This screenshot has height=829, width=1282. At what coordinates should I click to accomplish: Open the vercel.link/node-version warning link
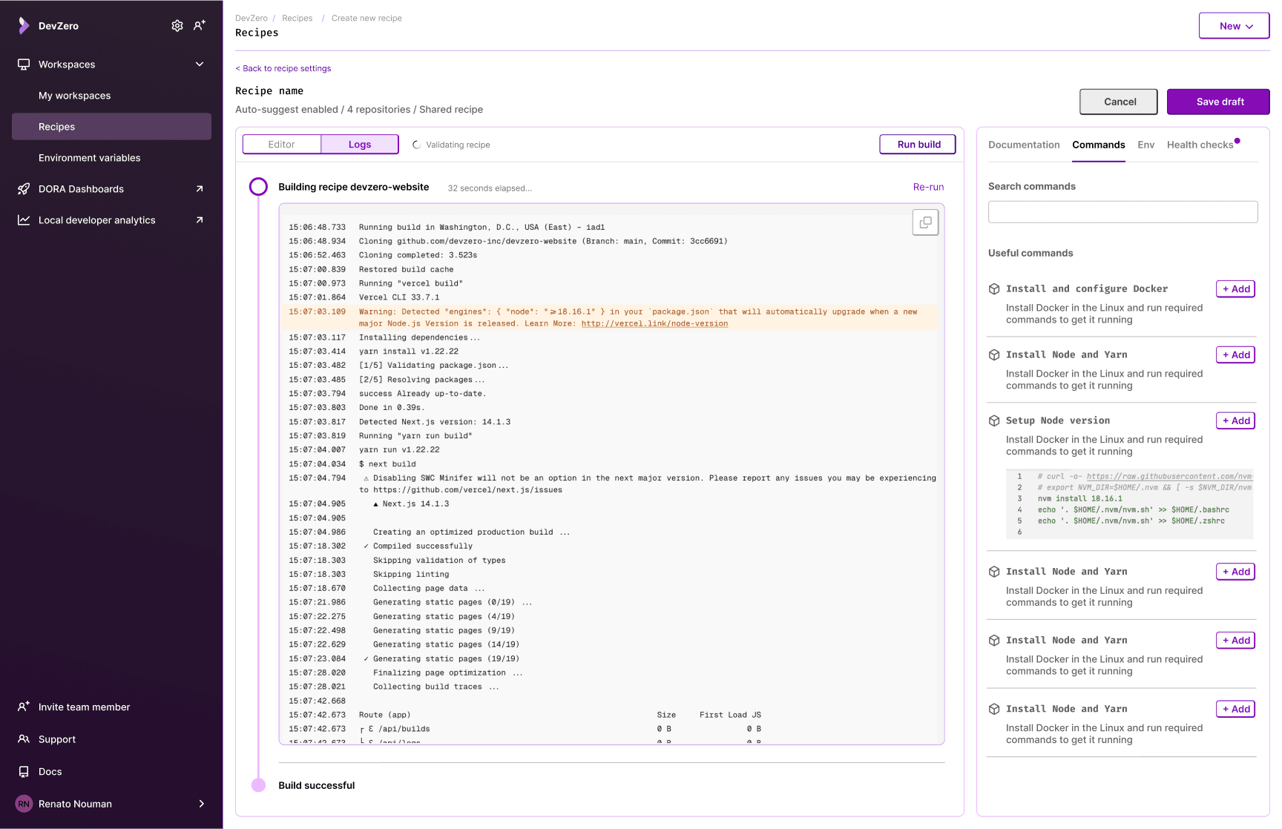[655, 323]
